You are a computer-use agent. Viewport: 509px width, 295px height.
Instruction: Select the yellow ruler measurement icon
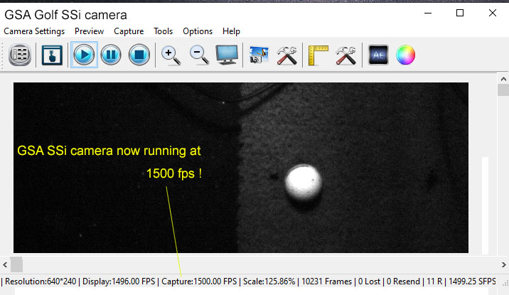(x=318, y=55)
